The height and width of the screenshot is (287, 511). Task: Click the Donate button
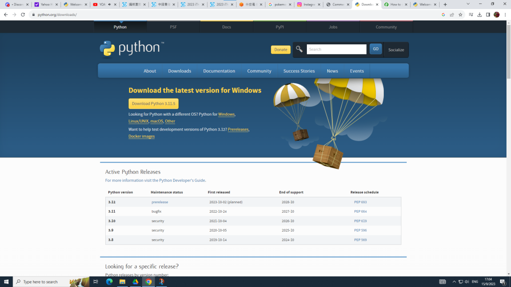(x=280, y=49)
